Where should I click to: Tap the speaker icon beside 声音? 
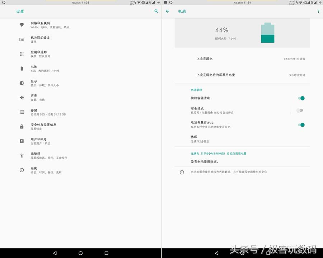click(22, 98)
